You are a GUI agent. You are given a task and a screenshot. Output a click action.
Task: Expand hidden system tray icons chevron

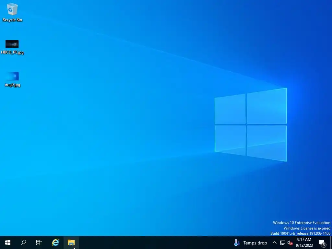[x=274, y=243]
